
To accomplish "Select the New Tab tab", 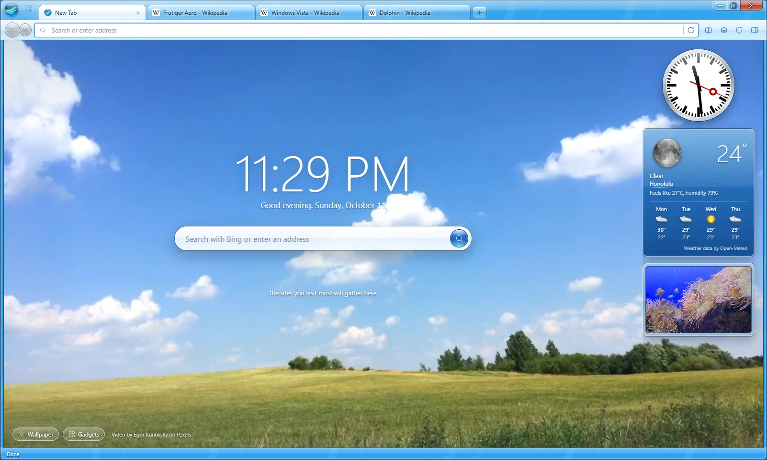I will pos(92,13).
